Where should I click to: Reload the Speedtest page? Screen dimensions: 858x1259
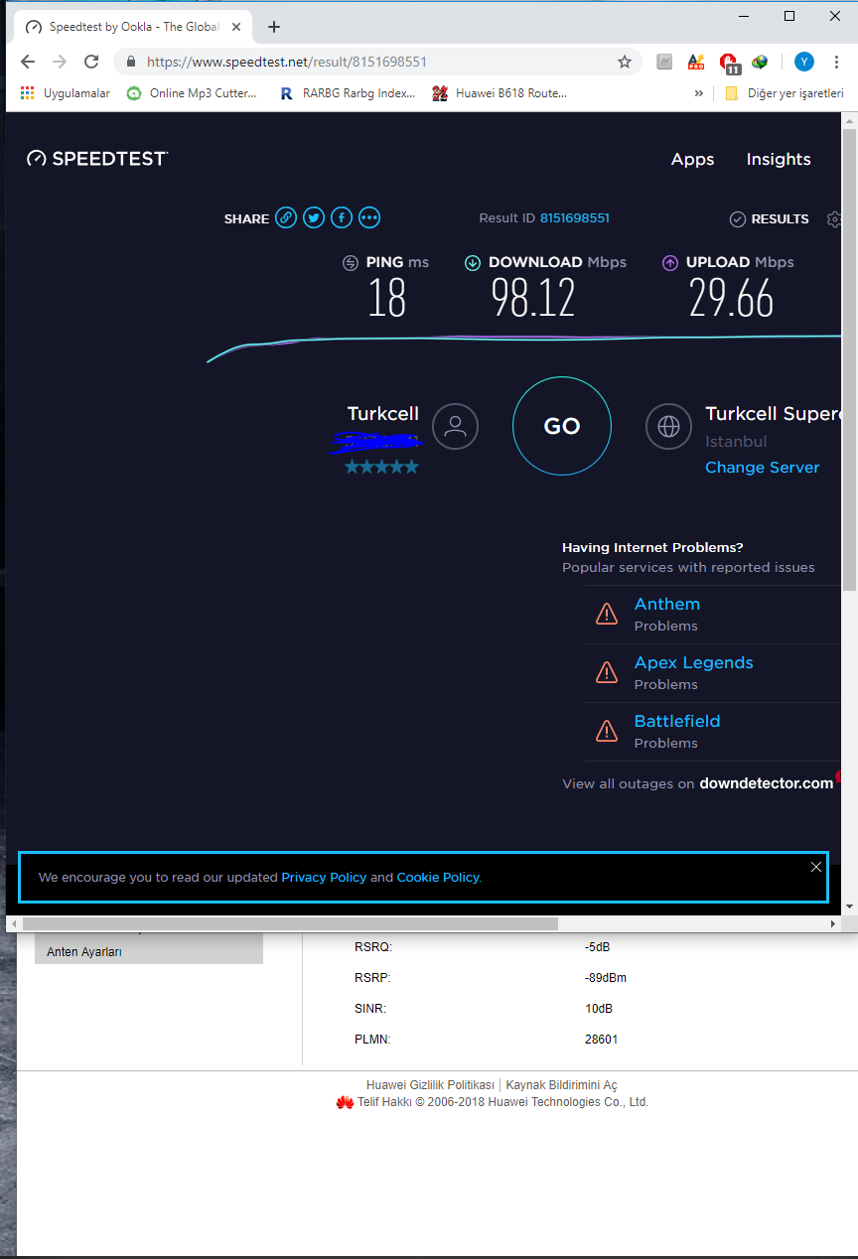point(91,62)
